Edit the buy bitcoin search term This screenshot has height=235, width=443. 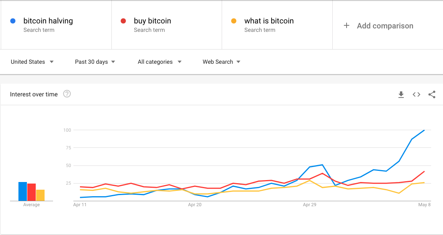click(x=153, y=21)
